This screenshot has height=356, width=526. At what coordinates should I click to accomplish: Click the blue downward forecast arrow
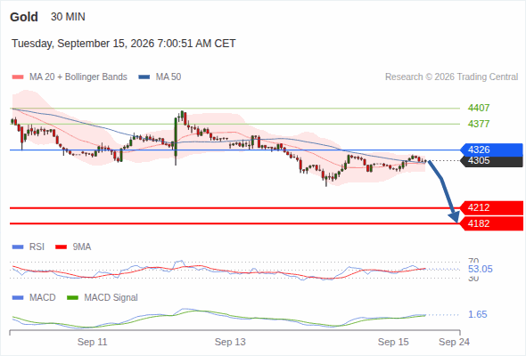click(x=443, y=191)
